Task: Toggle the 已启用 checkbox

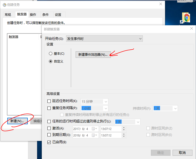Action: pyautogui.click(x=49, y=142)
